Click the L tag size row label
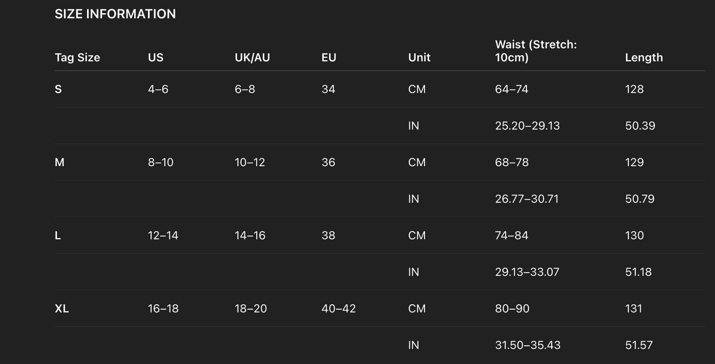Image resolution: width=715 pixels, height=364 pixels. click(58, 235)
